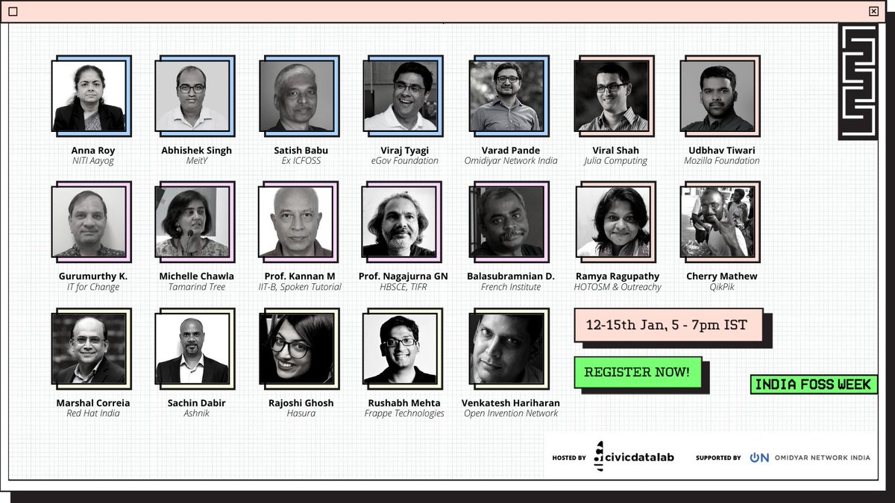Click the text 'HOTOSM & Outreachy'
This screenshot has height=503, width=895.
[x=618, y=287]
